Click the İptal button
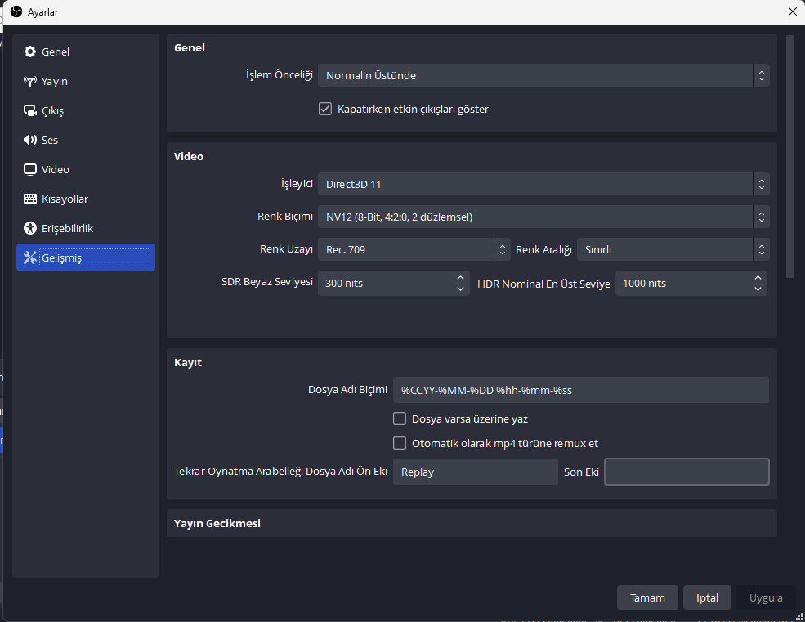This screenshot has height=622, width=805. [x=707, y=597]
